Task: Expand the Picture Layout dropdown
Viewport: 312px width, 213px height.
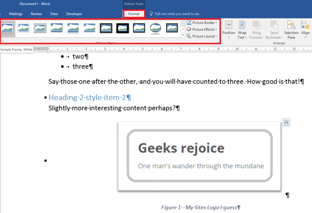Action: [202, 36]
